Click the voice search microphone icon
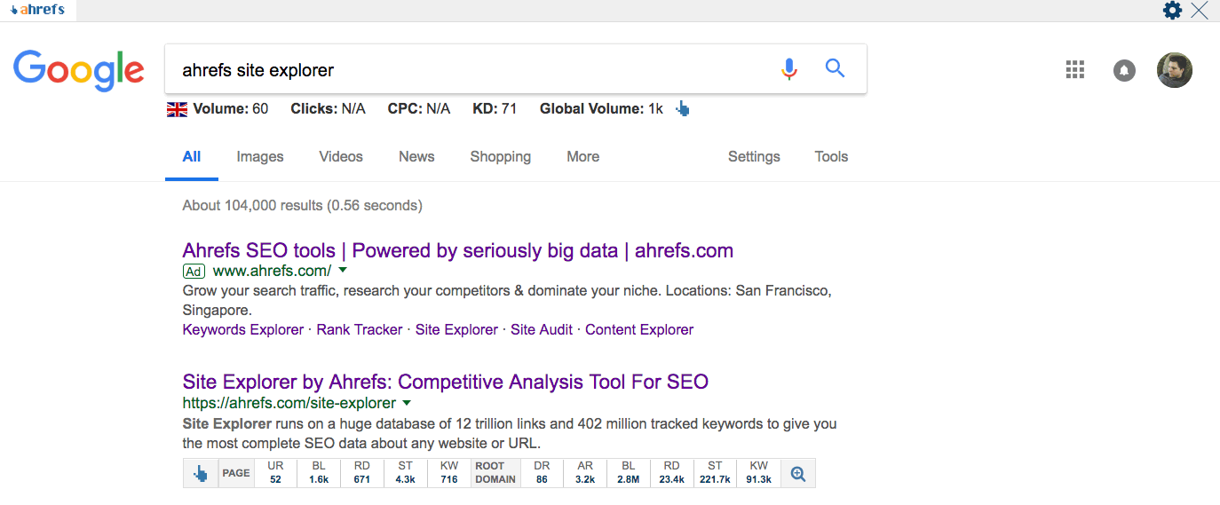The width and height of the screenshot is (1220, 505). tap(789, 68)
